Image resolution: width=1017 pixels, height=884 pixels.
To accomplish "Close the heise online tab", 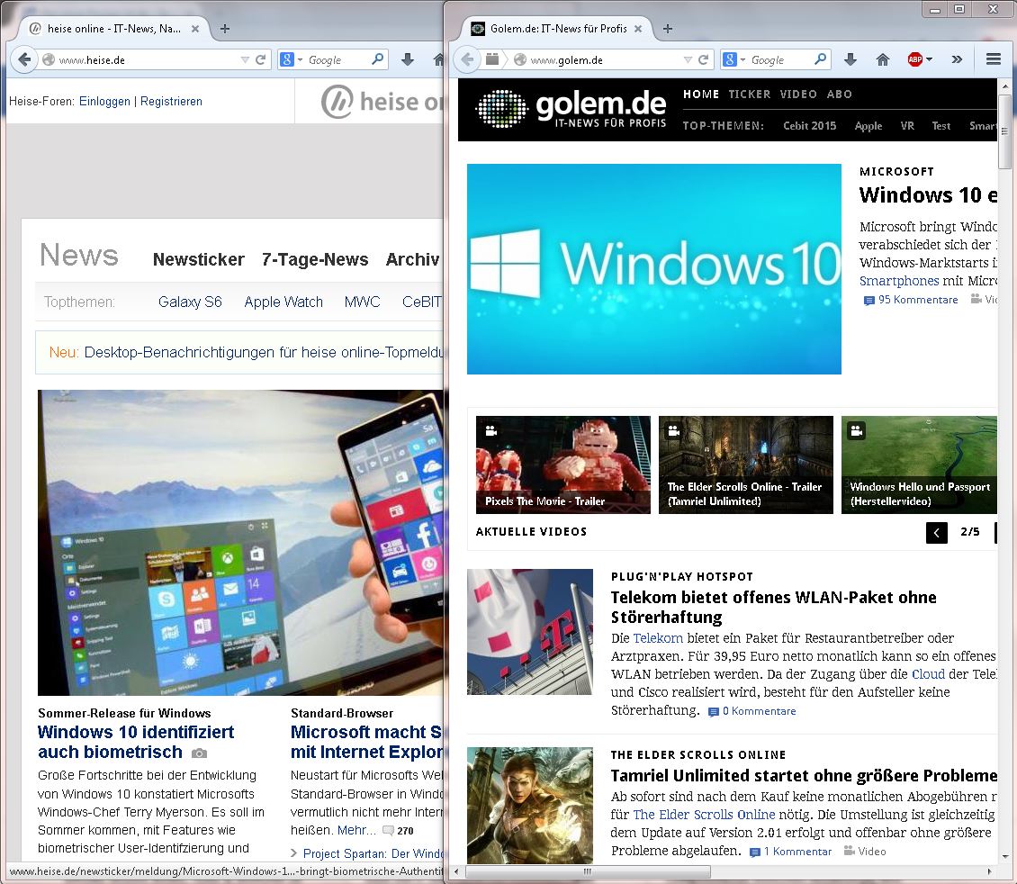I will click(195, 29).
